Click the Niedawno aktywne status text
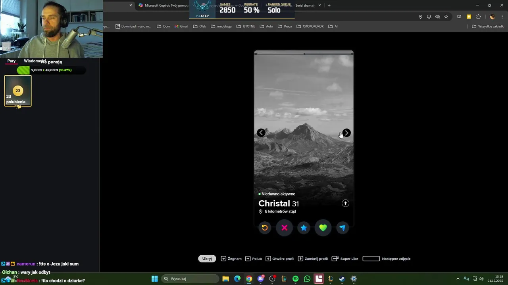 pyautogui.click(x=278, y=194)
